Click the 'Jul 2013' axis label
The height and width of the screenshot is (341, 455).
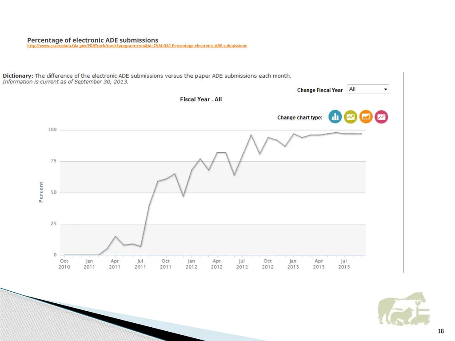coord(344,264)
